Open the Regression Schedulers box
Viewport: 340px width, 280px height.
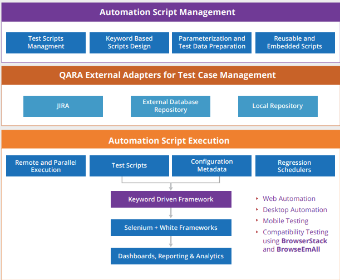[x=294, y=166]
